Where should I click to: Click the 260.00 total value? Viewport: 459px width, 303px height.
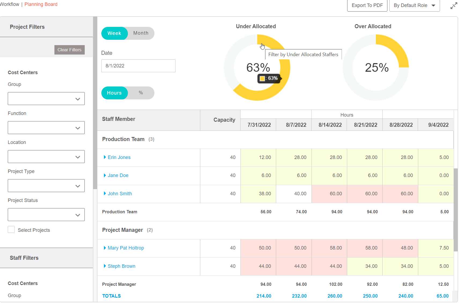coord(335,296)
